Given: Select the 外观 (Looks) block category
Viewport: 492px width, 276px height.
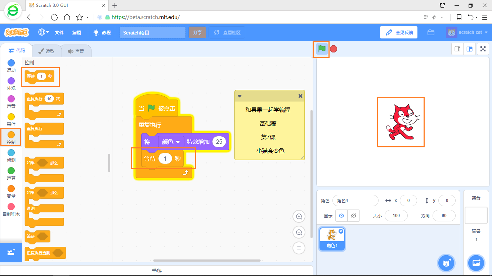Looking at the screenshot, I should click(11, 84).
